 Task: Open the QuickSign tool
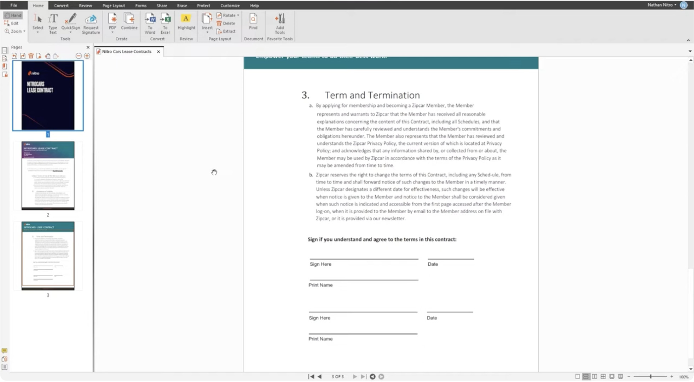click(71, 21)
